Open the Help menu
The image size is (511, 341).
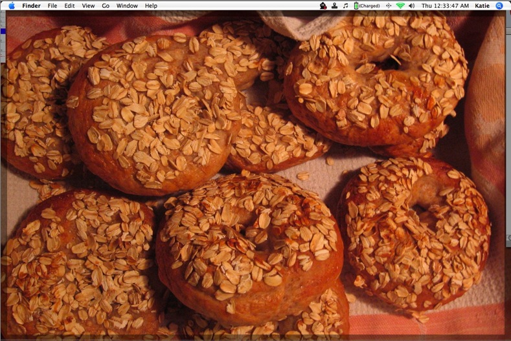click(x=151, y=6)
